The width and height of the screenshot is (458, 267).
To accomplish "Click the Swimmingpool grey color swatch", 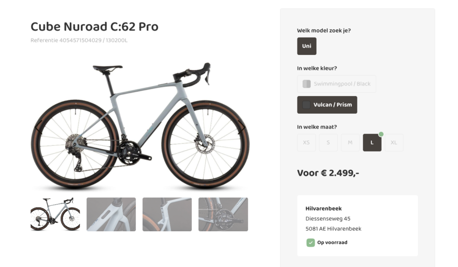I will coord(306,84).
